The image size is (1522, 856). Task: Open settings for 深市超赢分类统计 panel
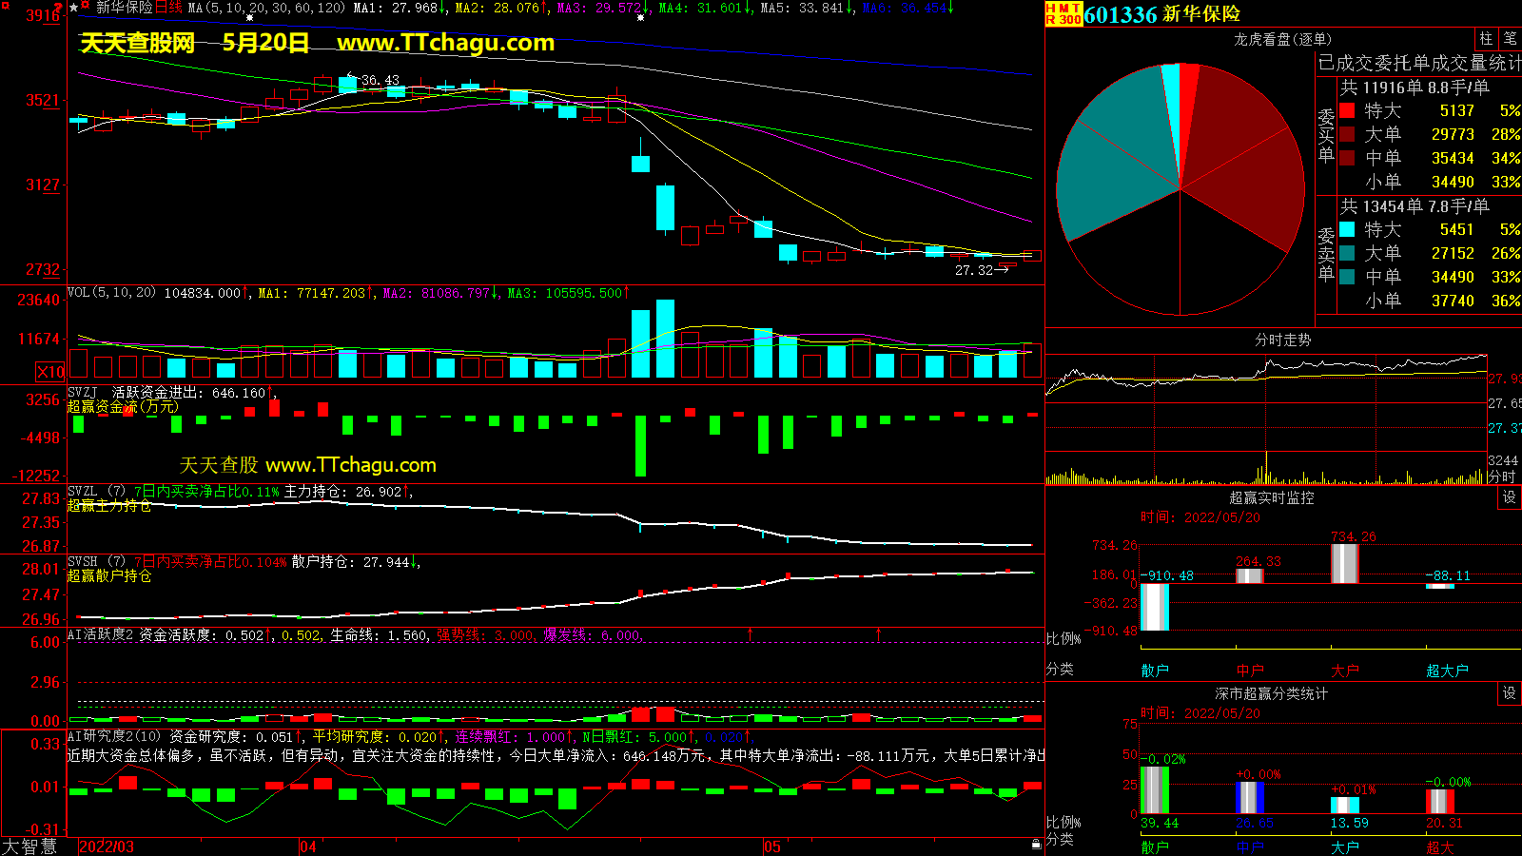click(1509, 693)
